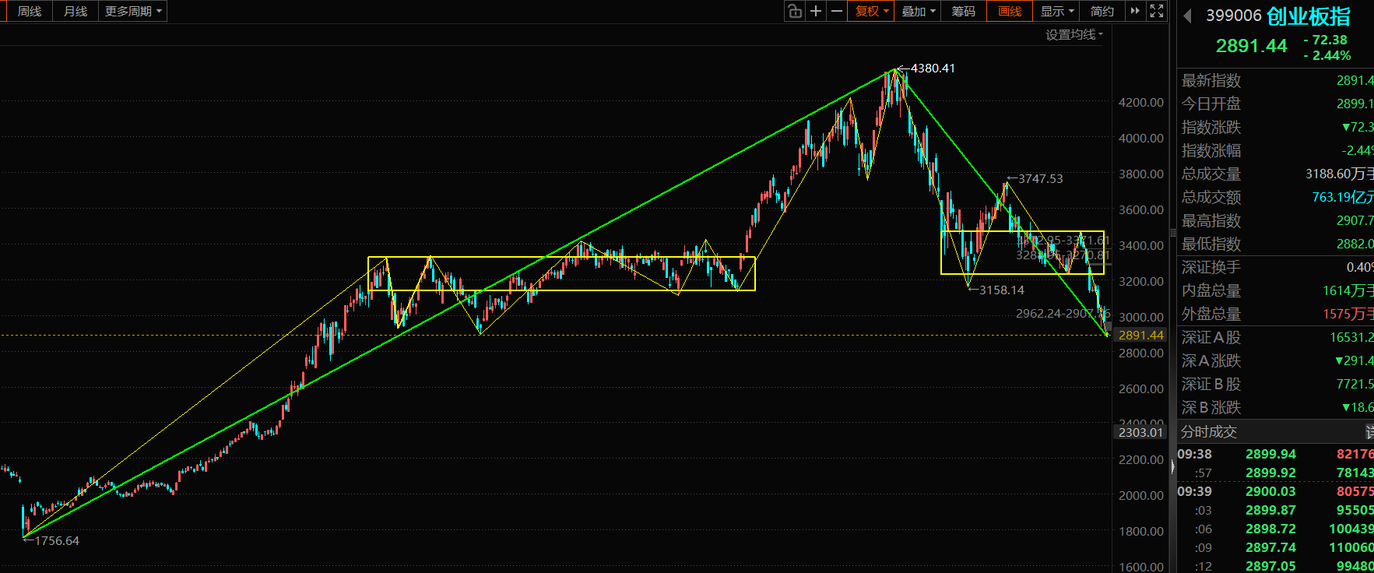The width and height of the screenshot is (1374, 573).
Task: Open 更多周期 more periods menu
Action: tap(133, 11)
